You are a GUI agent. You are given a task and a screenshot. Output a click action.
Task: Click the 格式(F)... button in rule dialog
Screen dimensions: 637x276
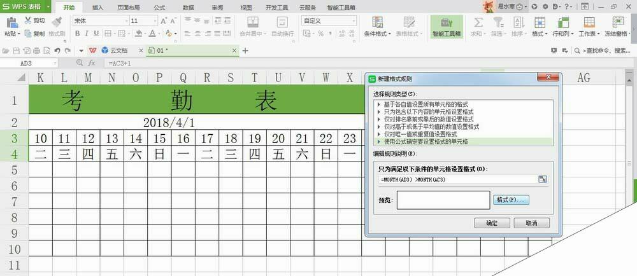point(511,200)
